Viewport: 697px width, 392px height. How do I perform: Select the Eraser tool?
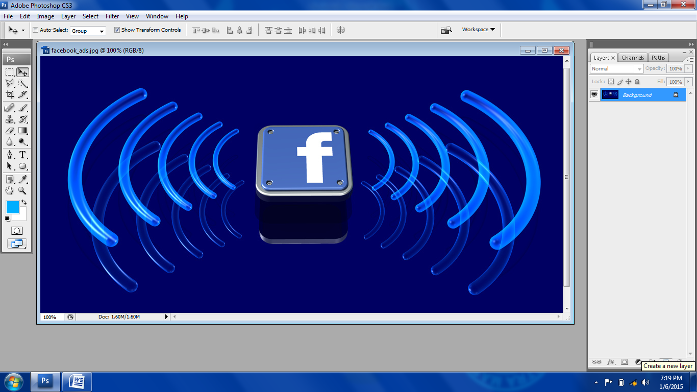[x=10, y=131]
